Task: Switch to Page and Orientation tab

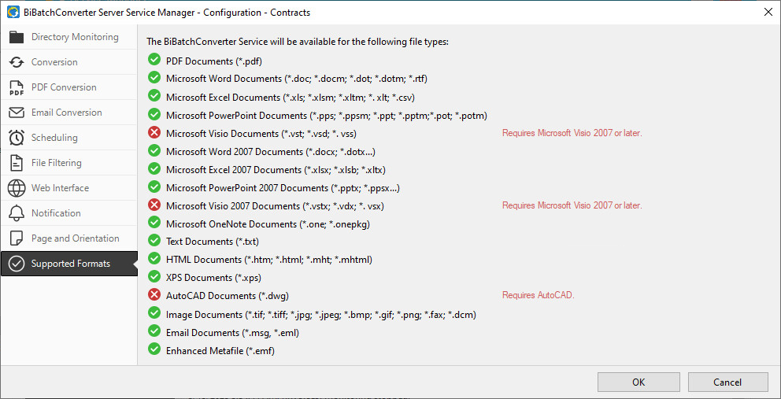Action: [x=68, y=238]
